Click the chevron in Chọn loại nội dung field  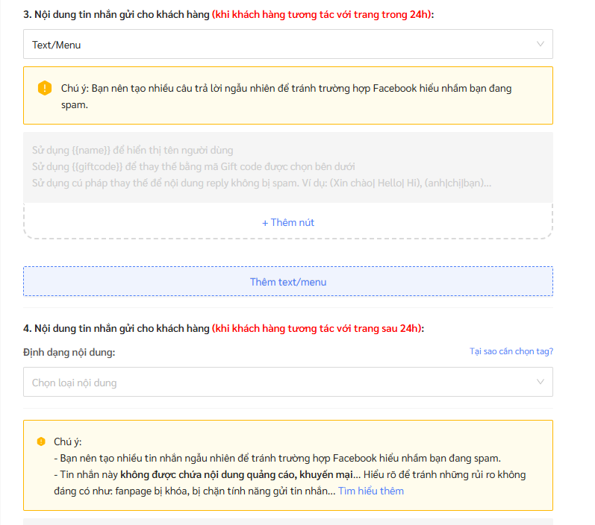(x=541, y=382)
